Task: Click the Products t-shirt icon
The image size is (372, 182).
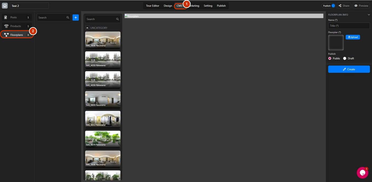Action: [x=6, y=26]
